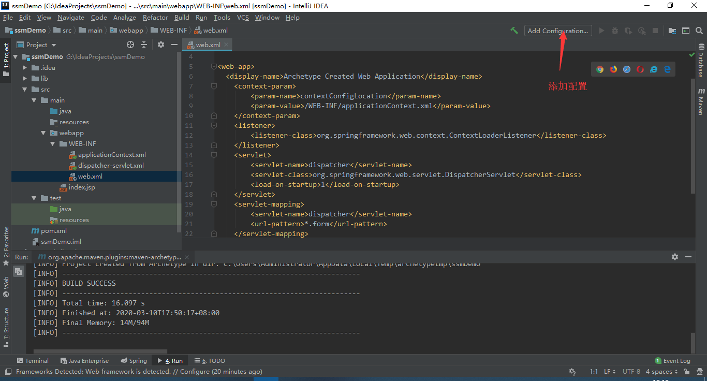
Task: Close the web.xml editor tab
Action: [x=226, y=45]
